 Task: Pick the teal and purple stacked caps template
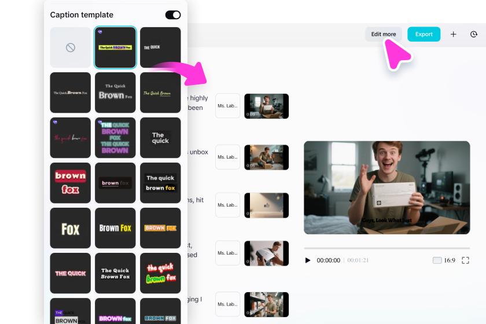coord(115,138)
